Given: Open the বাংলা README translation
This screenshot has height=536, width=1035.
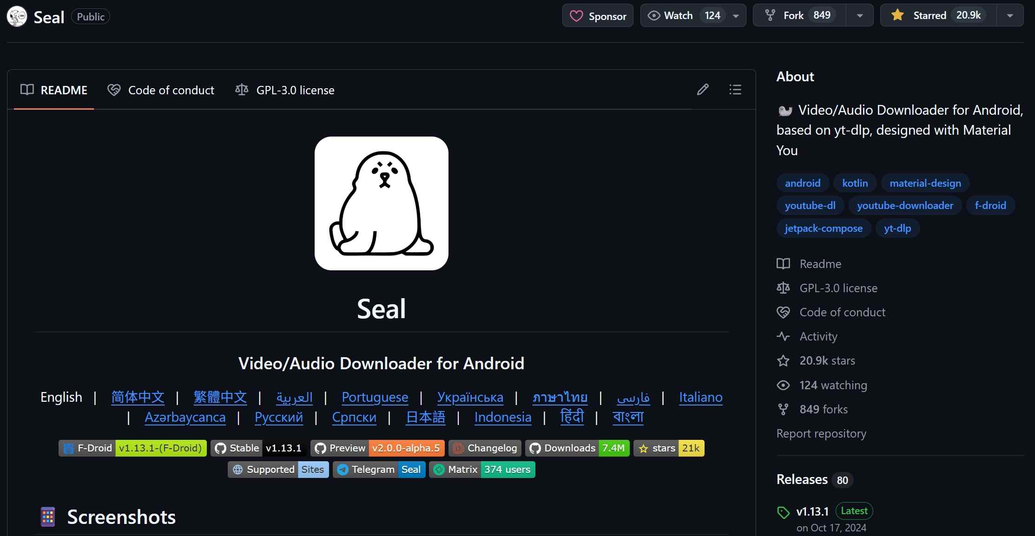Looking at the screenshot, I should click(x=628, y=417).
